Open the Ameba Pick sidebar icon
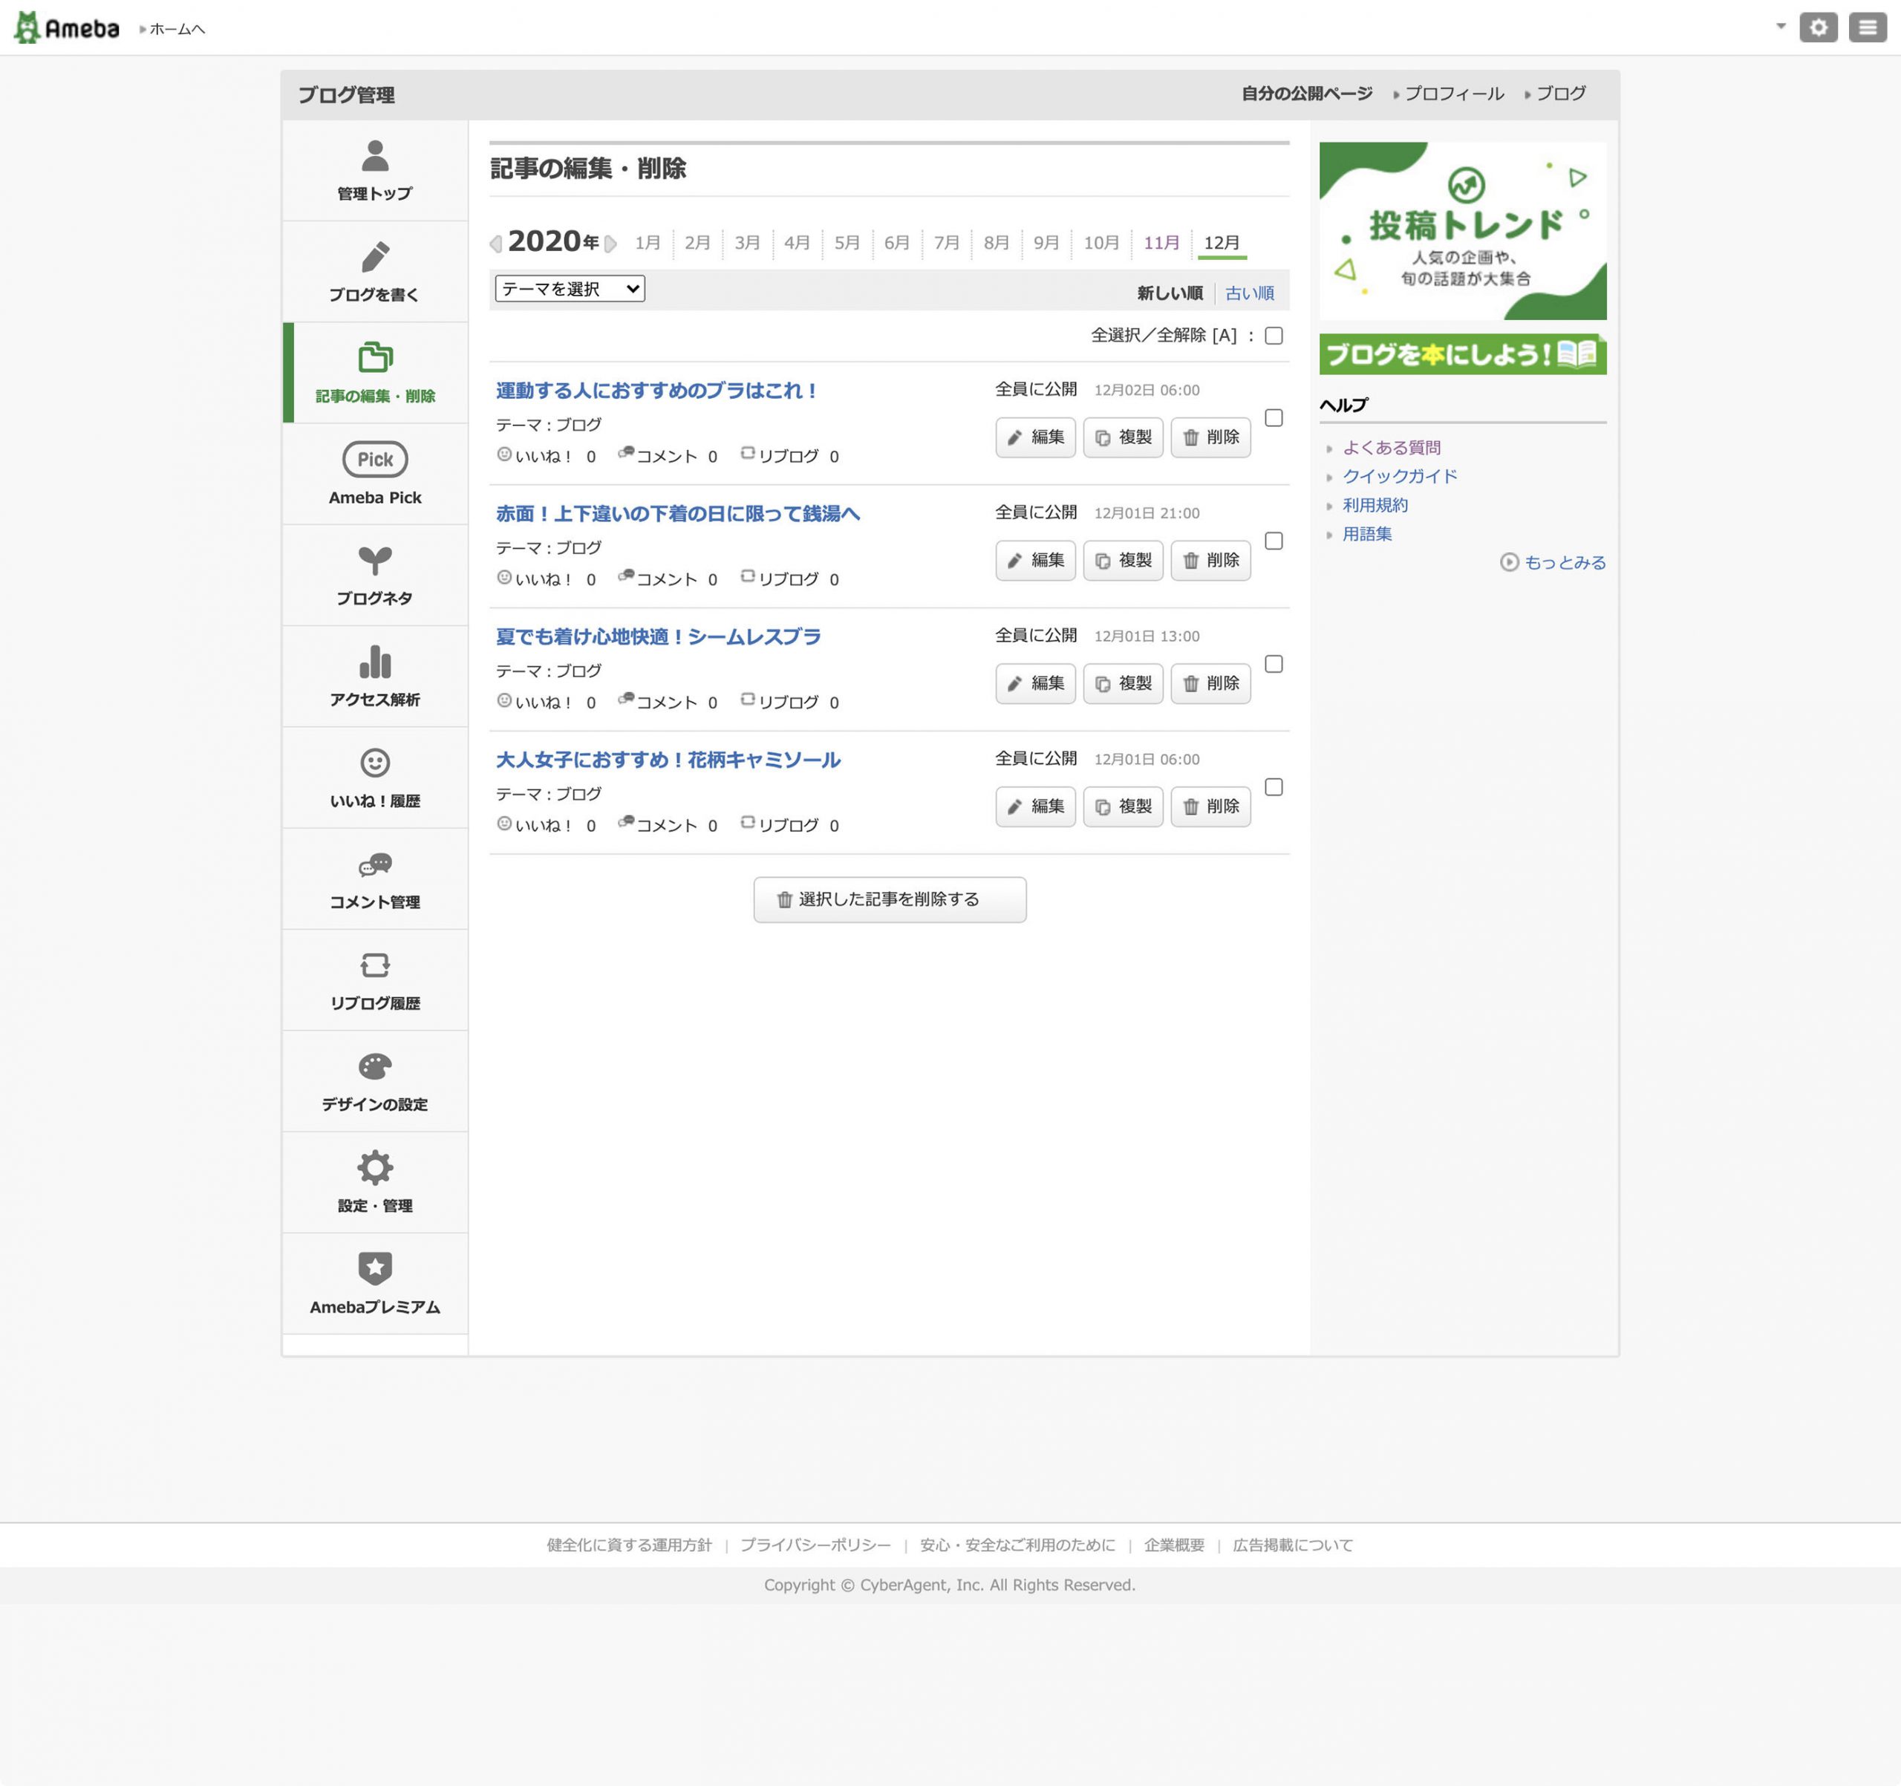The height and width of the screenshot is (1786, 1901). click(x=375, y=460)
